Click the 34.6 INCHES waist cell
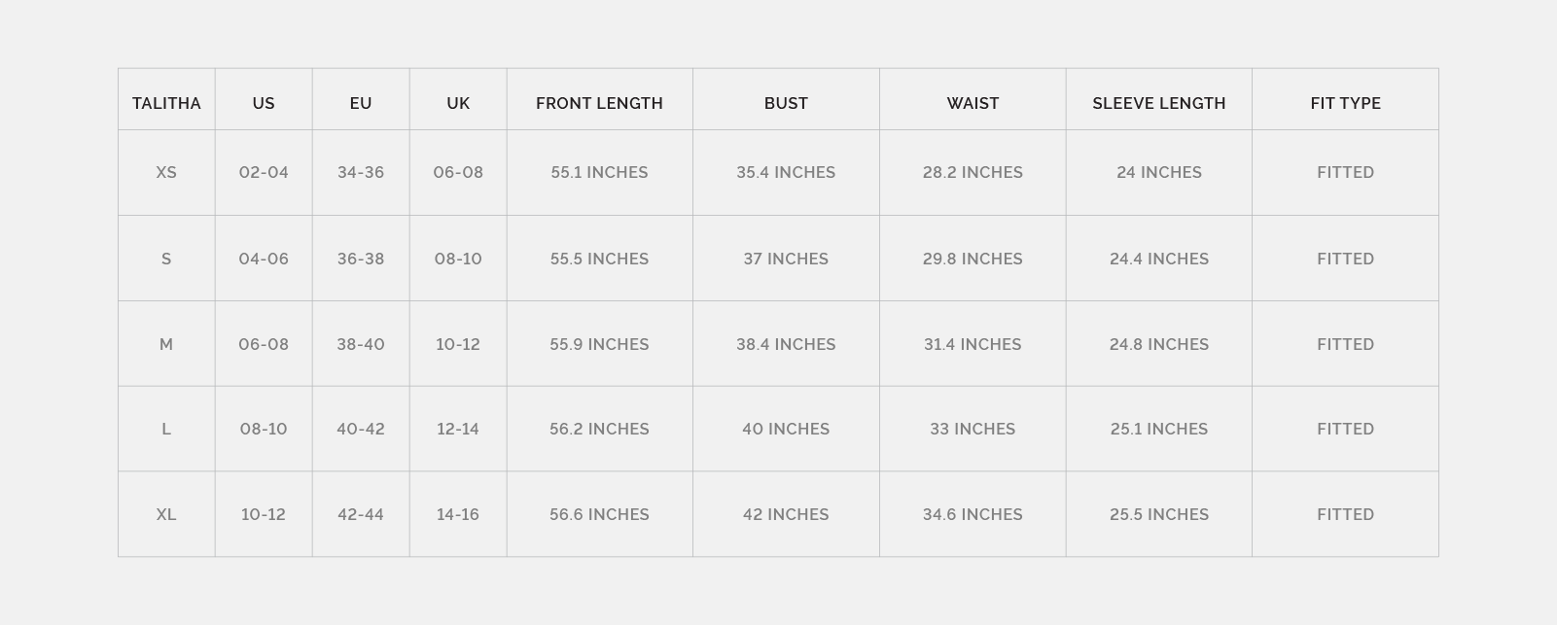The height and width of the screenshot is (625, 1557). 973,514
